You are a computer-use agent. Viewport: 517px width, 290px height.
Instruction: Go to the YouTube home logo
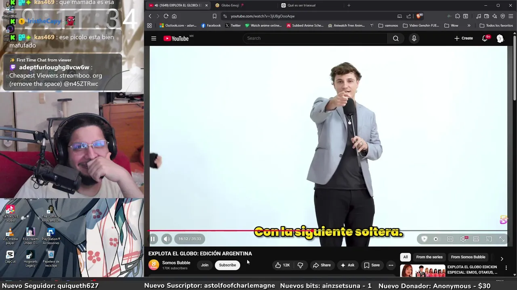176,38
